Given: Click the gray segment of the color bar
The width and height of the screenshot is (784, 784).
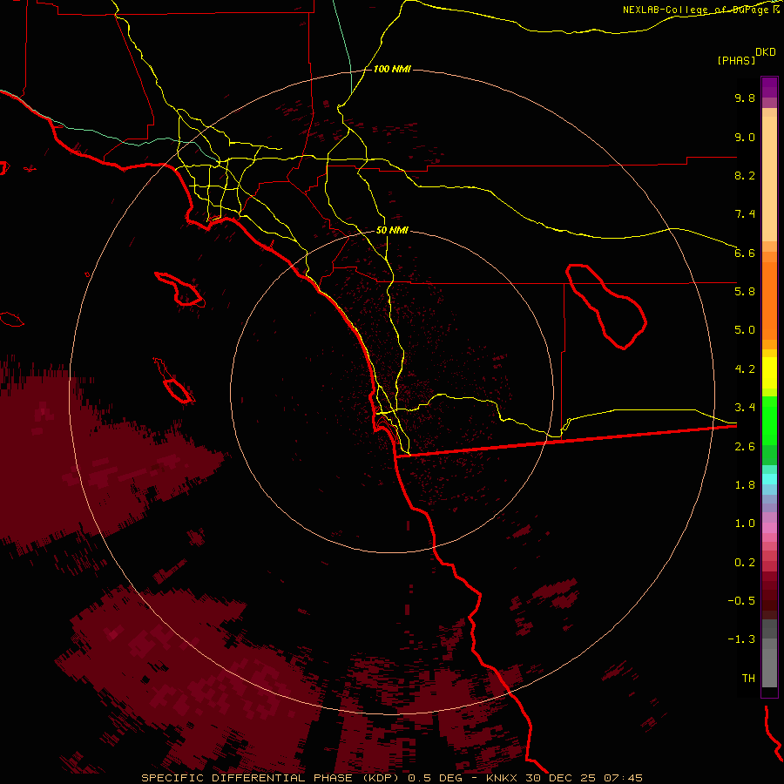Looking at the screenshot, I should [769, 653].
